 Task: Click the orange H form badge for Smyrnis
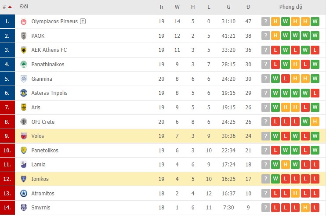305,208
